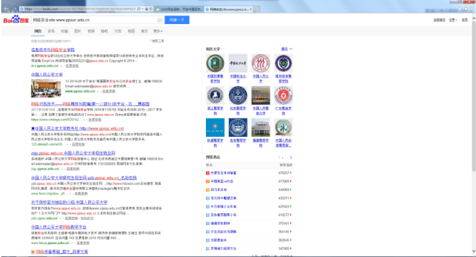Image resolution: width=476 pixels, height=257 pixels.
Task: Open the red-and-white 广东 college emblem
Action: tap(283, 96)
